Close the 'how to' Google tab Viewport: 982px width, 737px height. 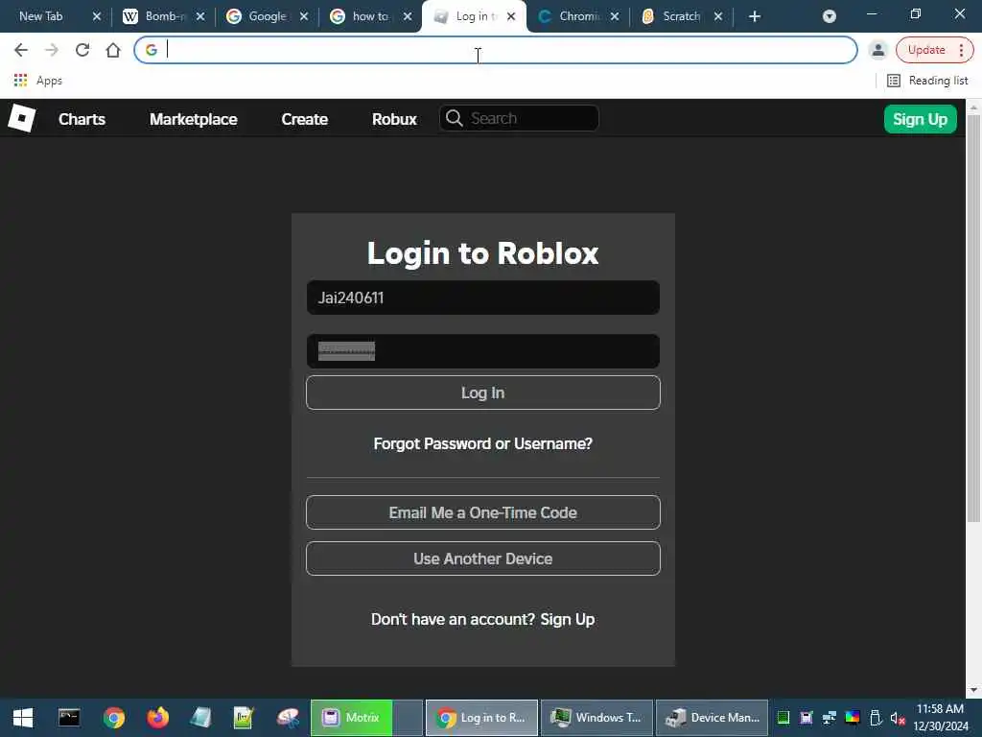[408, 16]
